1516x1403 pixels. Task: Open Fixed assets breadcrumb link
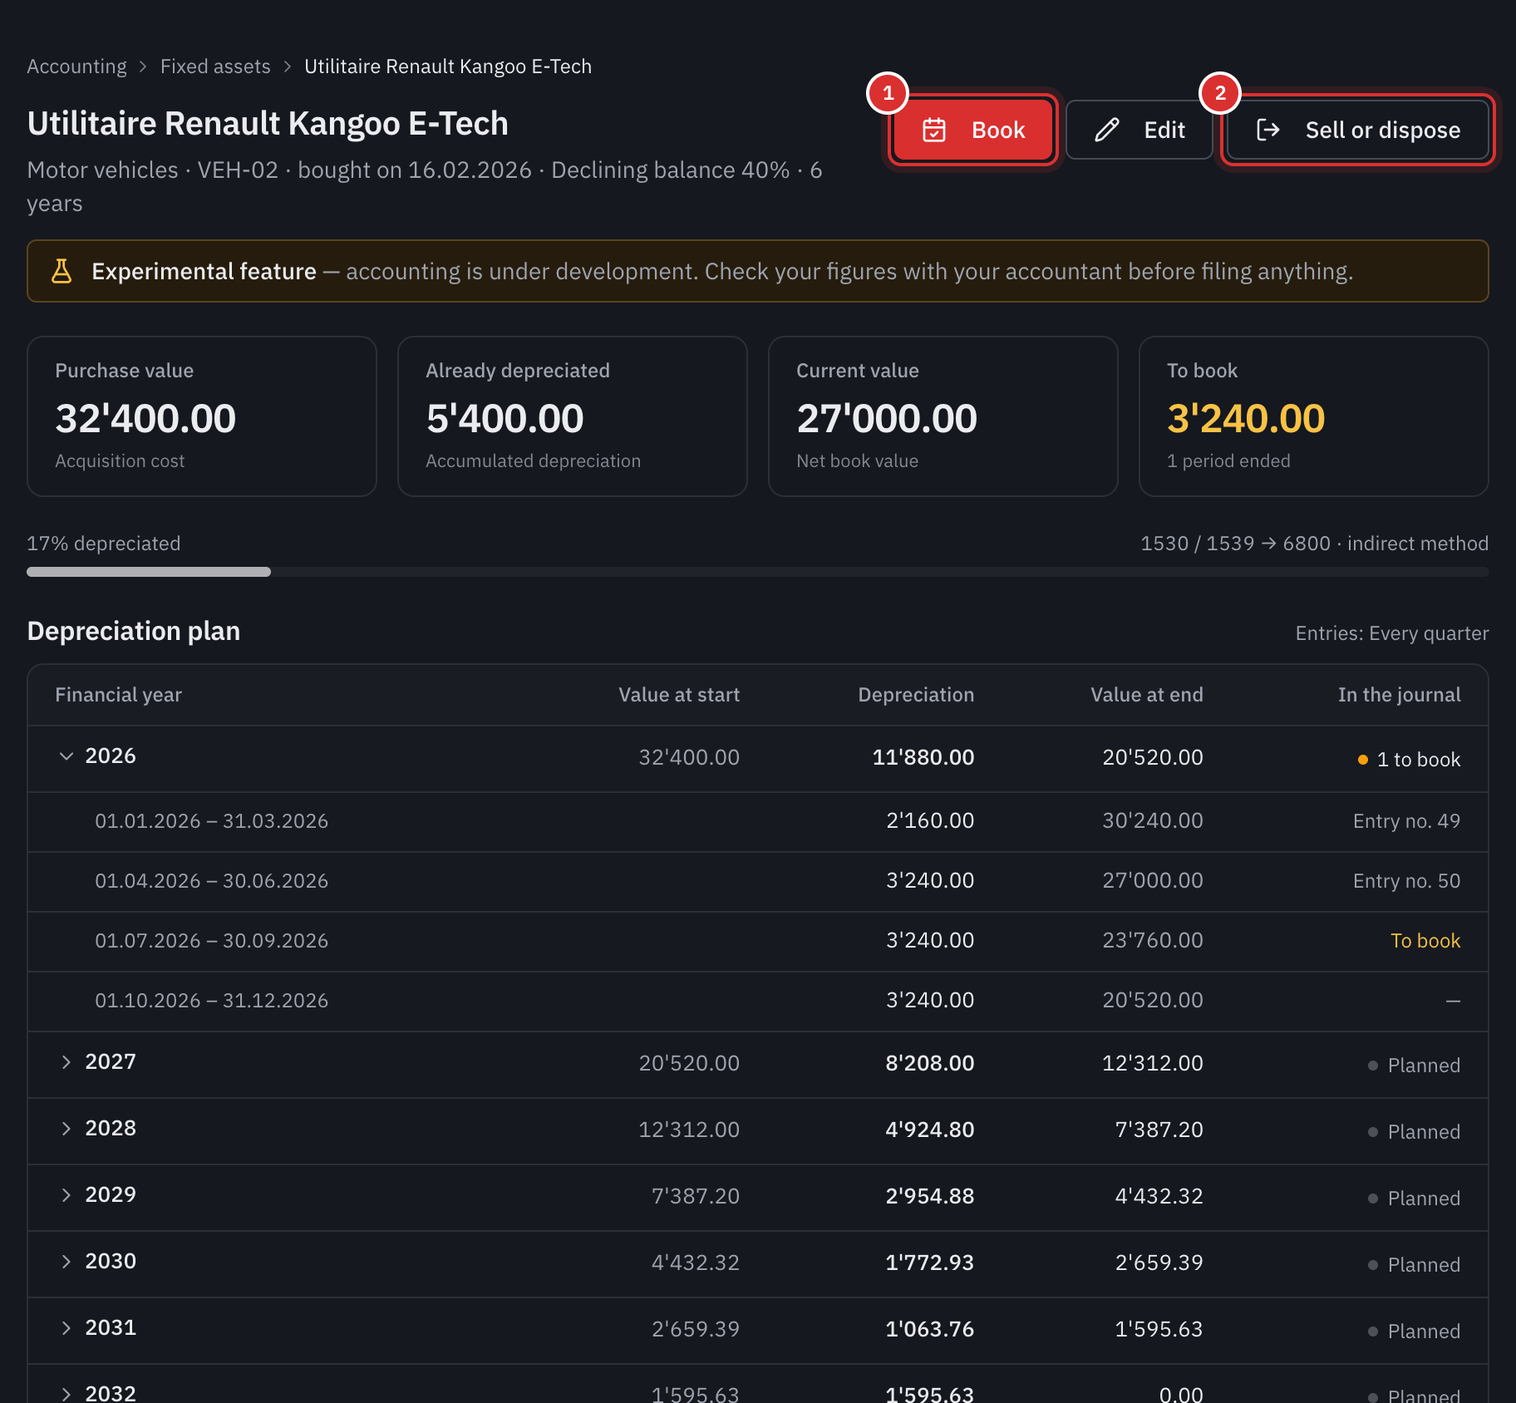215,66
